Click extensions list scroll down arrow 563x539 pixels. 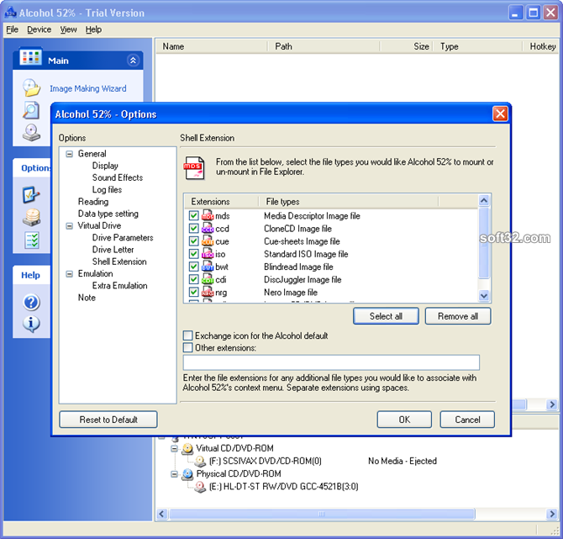click(484, 295)
